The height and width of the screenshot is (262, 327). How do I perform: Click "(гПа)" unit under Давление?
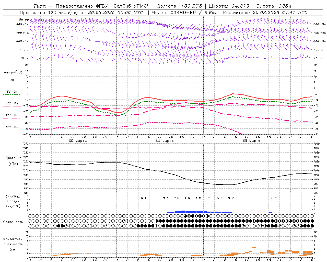[13, 164]
